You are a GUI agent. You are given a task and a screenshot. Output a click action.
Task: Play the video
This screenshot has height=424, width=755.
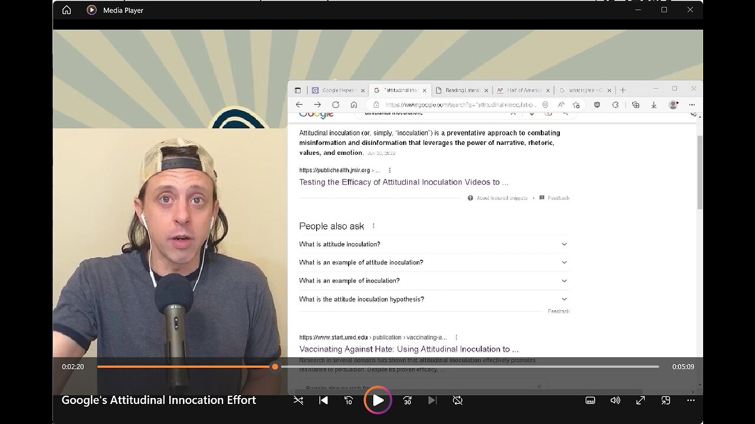(x=377, y=400)
